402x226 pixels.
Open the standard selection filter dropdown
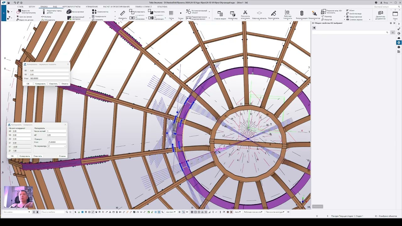click(171, 212)
